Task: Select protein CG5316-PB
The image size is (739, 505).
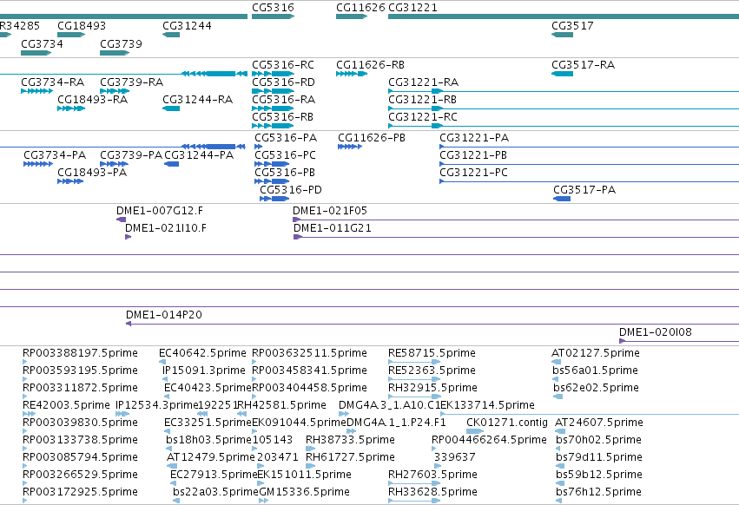Action: 272,181
